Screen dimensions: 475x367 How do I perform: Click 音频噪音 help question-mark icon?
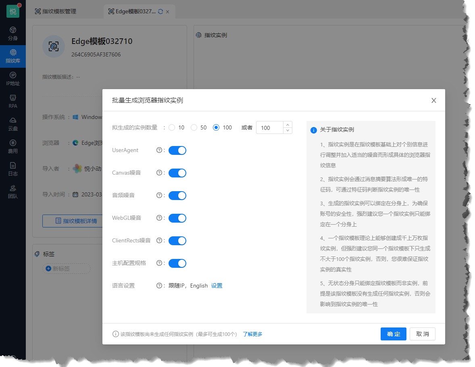pyautogui.click(x=159, y=195)
